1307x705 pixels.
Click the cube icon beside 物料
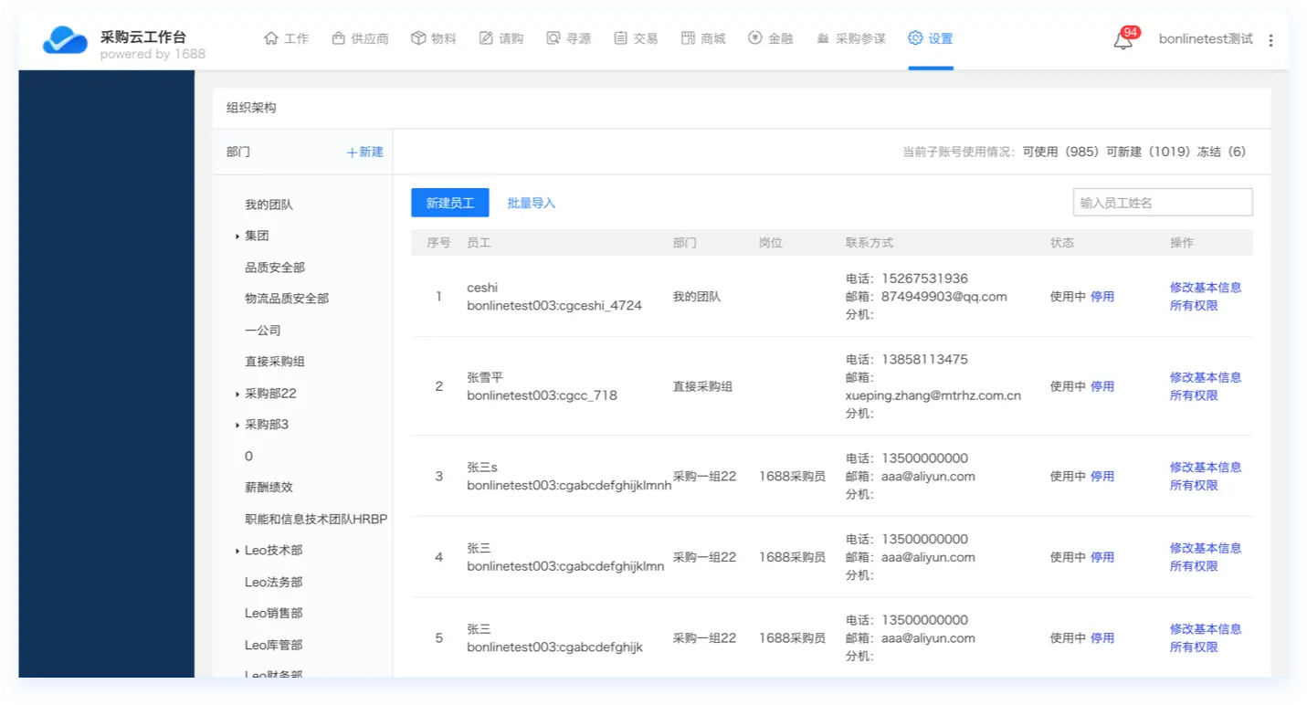[418, 38]
